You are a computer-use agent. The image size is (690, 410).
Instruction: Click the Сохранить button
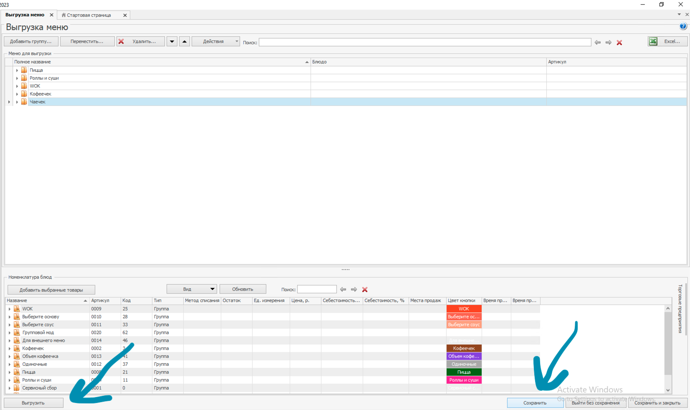(x=535, y=403)
